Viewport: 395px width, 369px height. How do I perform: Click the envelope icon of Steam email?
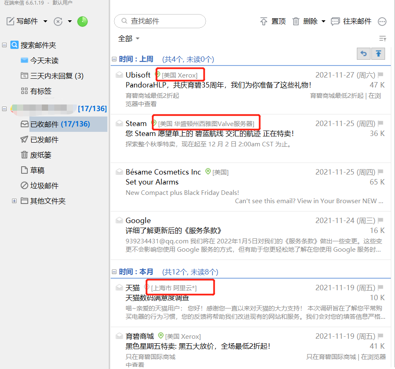coord(119,123)
